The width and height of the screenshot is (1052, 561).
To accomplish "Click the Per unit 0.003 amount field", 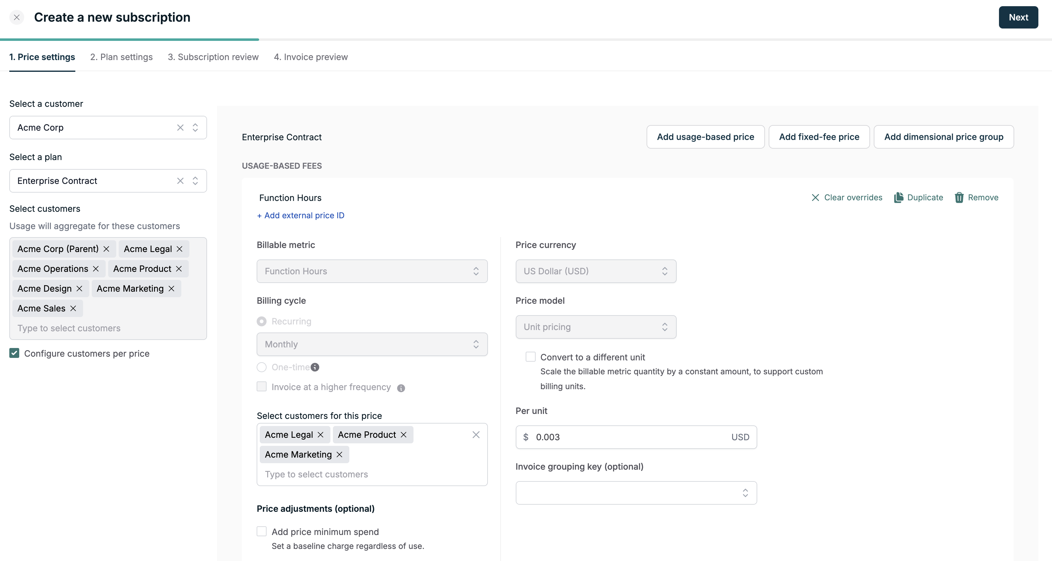I will 636,437.
